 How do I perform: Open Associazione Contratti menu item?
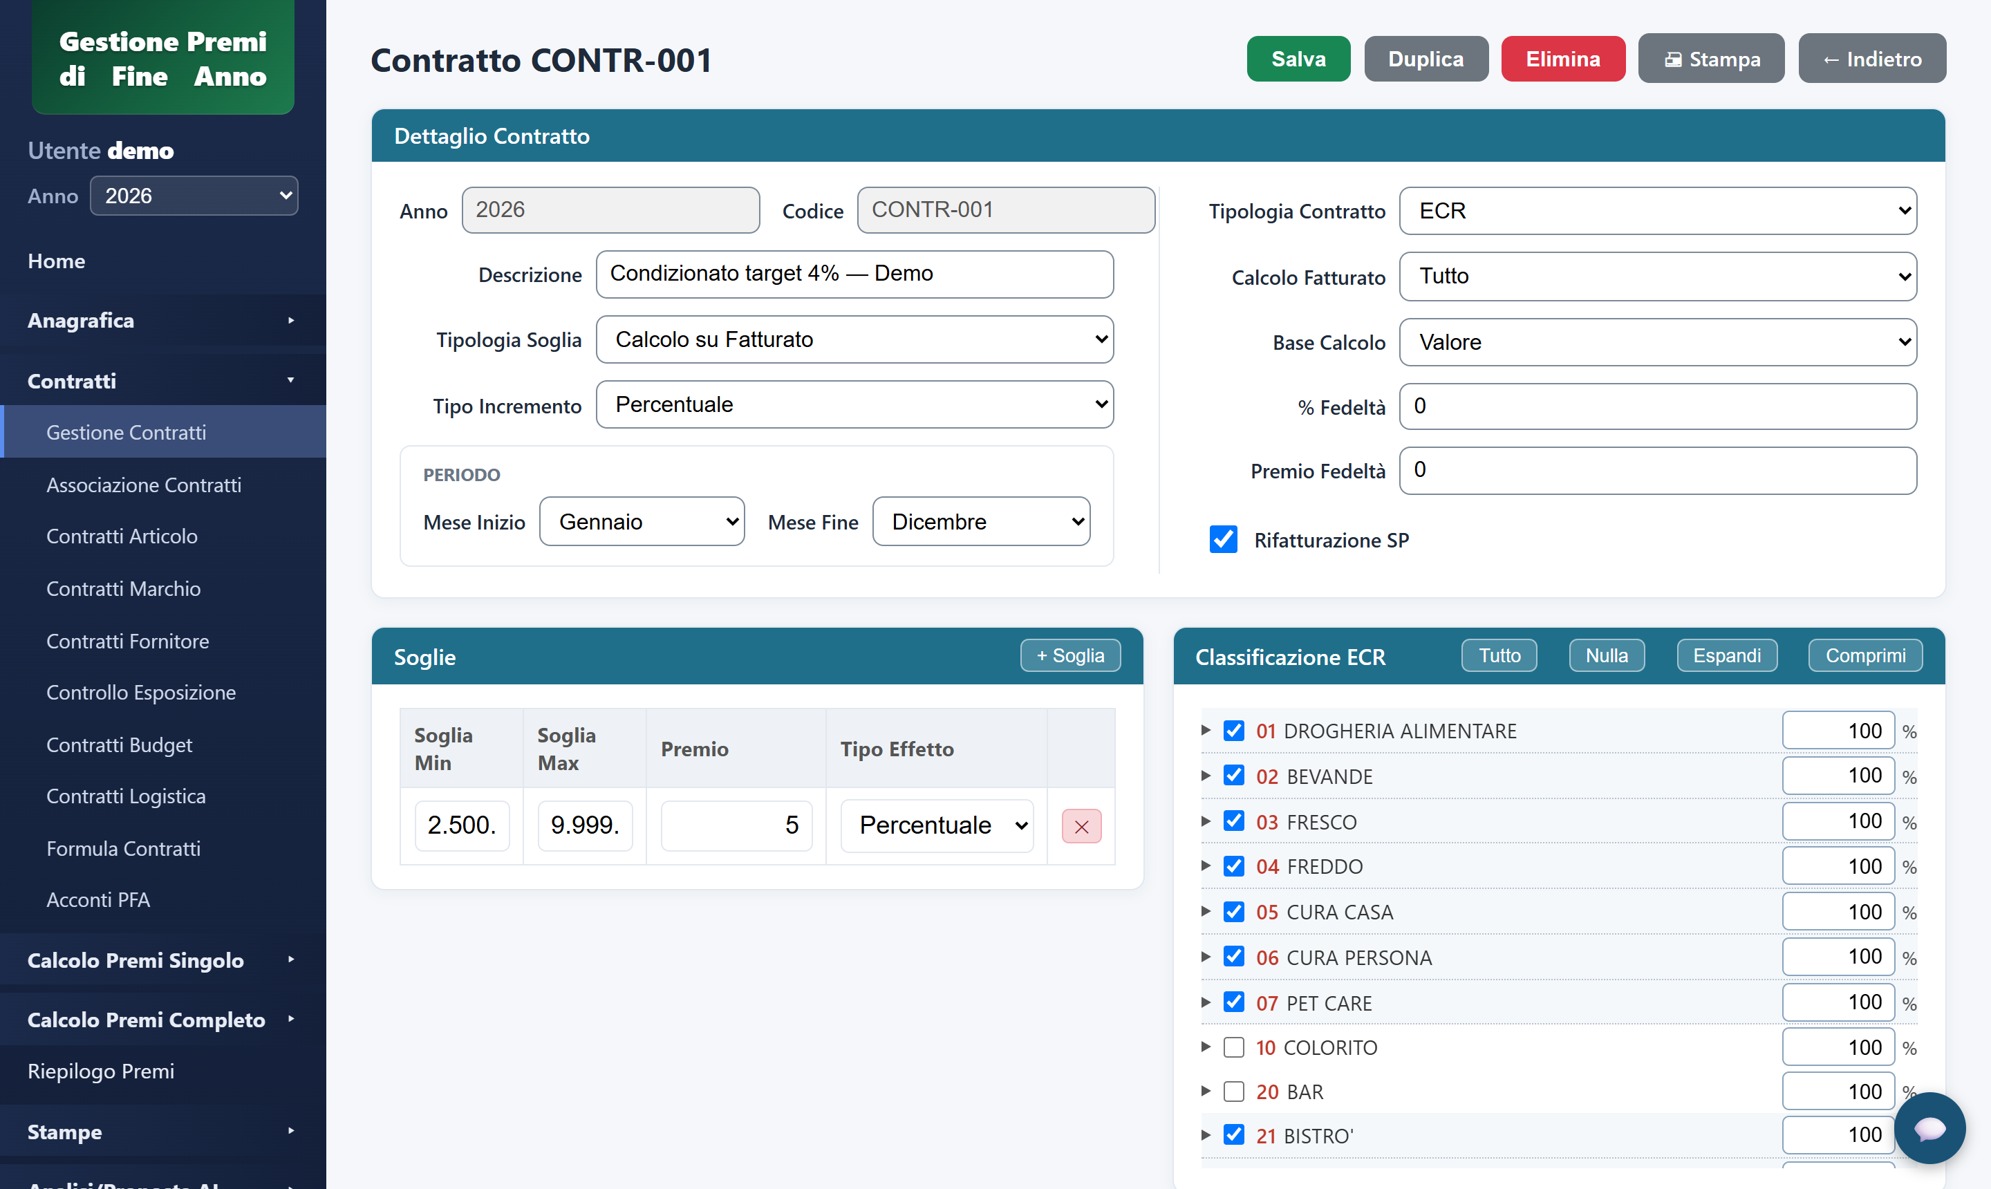162,485
